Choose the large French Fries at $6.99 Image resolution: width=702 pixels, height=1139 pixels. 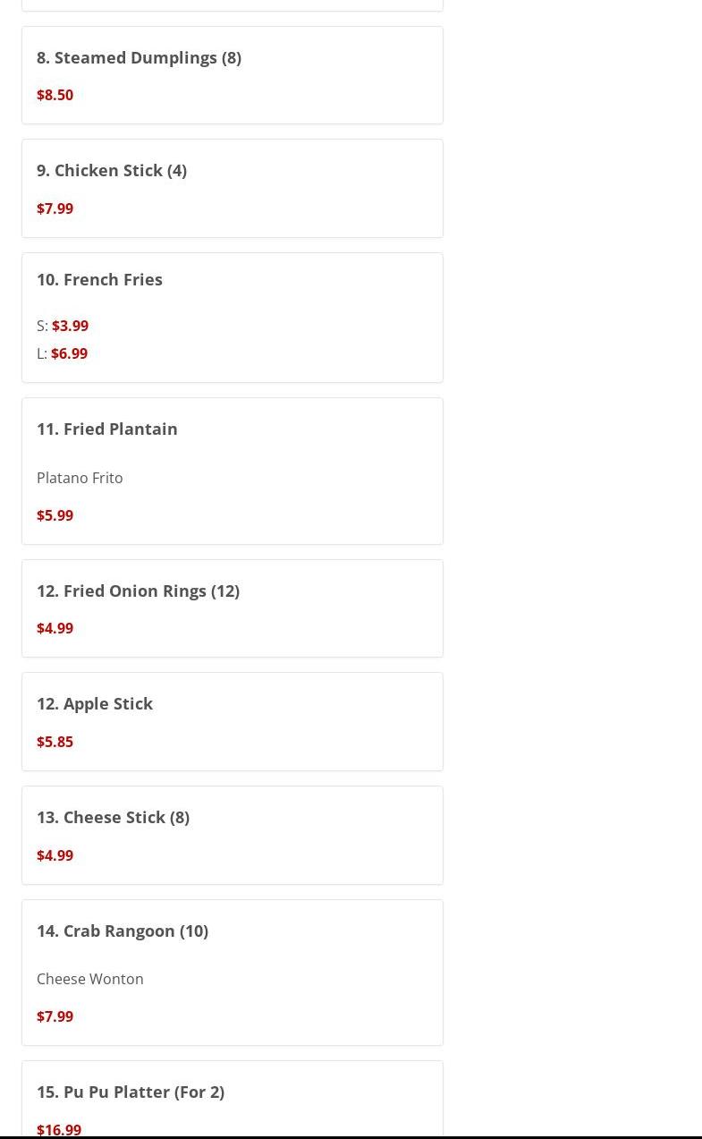pos(69,353)
